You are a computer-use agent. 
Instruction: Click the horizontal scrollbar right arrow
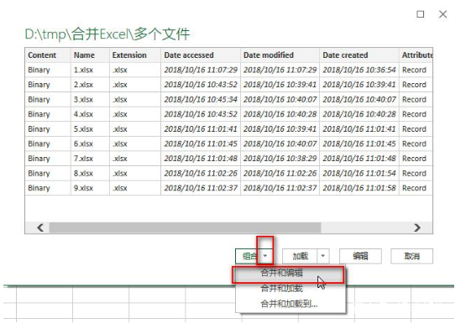pos(416,227)
